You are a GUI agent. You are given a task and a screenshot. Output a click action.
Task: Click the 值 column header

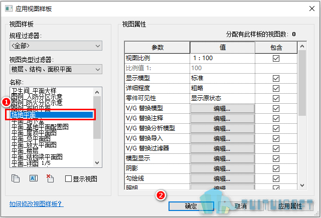[x=223, y=48]
